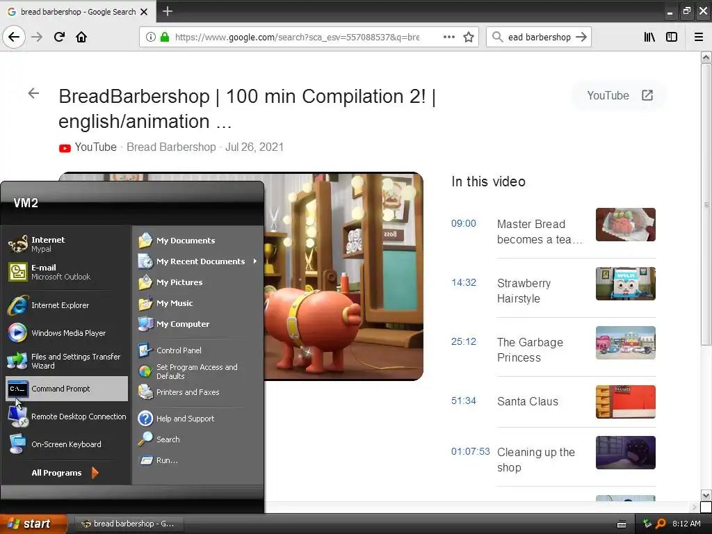The height and width of the screenshot is (534, 712).
Task: Open Set Program Access and Defaults
Action: 198,371
